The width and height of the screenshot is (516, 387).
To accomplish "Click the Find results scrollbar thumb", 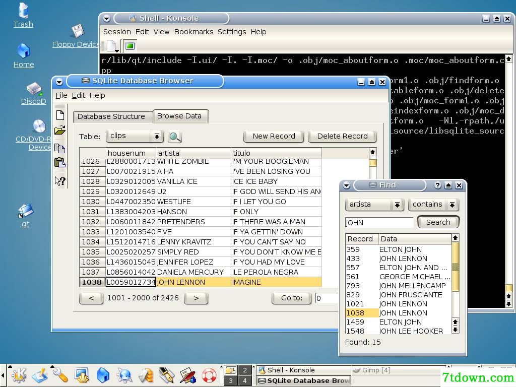I will [455, 267].
